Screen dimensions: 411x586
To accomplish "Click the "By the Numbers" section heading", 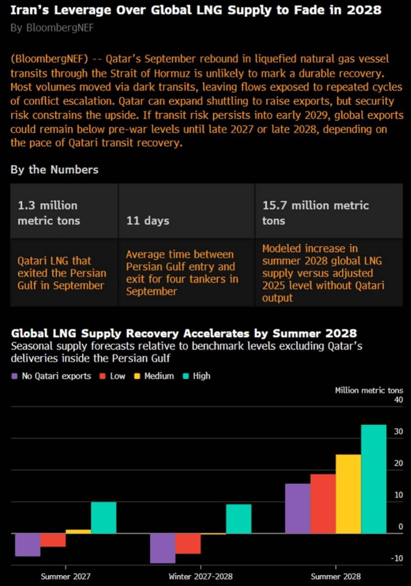I will [x=55, y=170].
